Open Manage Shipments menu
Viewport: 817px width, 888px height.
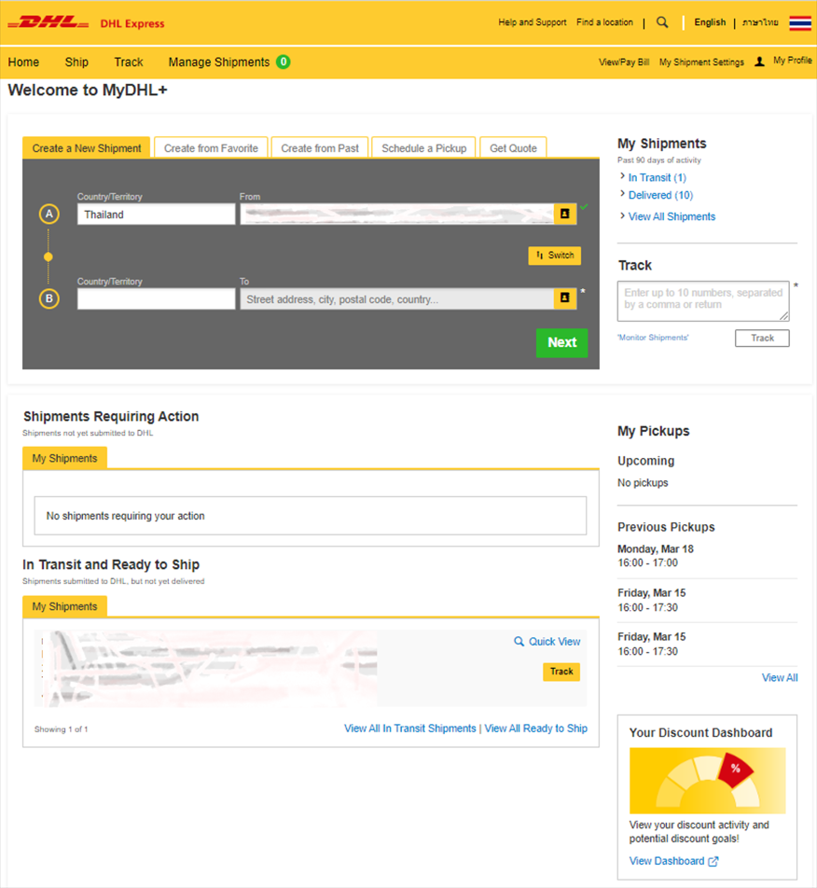219,62
